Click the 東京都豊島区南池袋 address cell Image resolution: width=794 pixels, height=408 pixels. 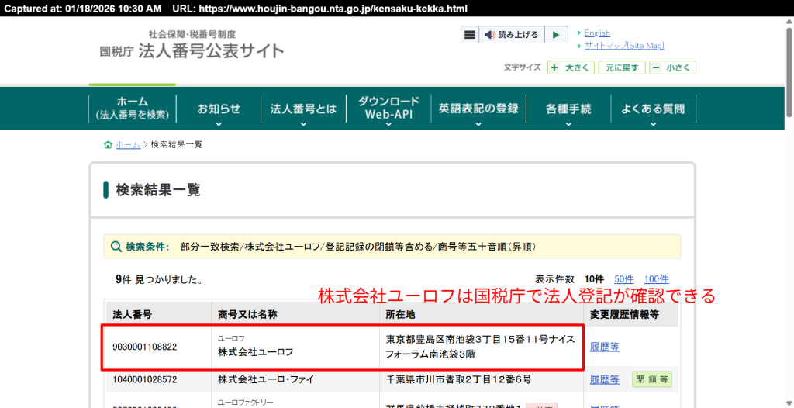click(x=481, y=347)
